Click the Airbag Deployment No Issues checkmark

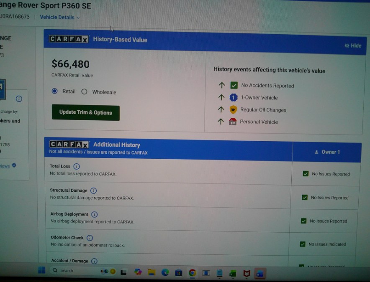tap(304, 221)
